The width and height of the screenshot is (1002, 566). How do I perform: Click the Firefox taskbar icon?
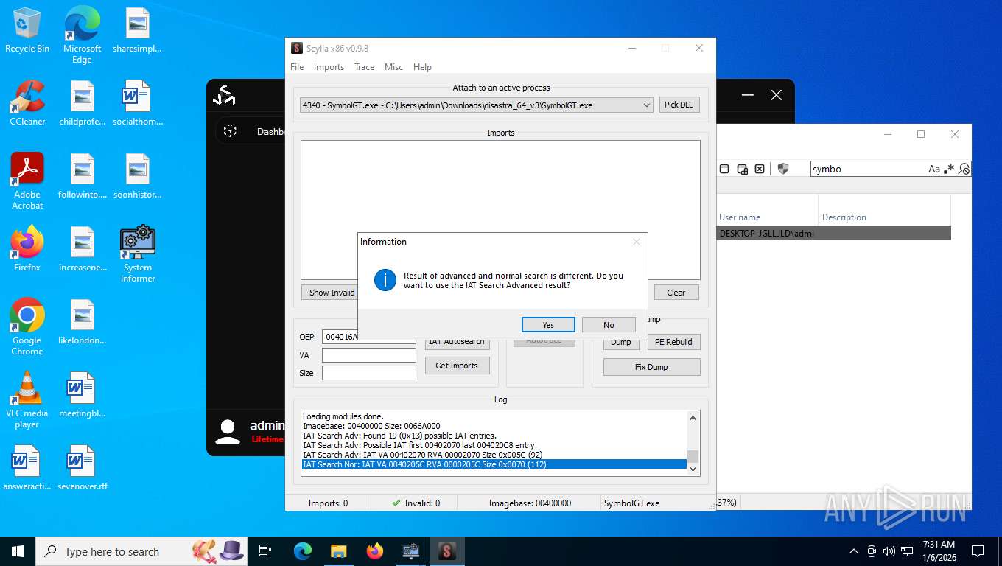(x=375, y=551)
